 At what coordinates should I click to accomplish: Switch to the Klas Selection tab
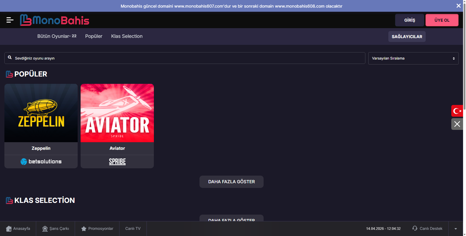pyautogui.click(x=127, y=36)
